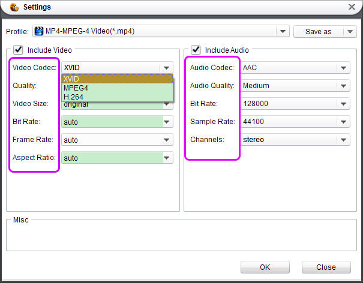Click the Save as button
The width and height of the screenshot is (363, 283).
click(319, 31)
